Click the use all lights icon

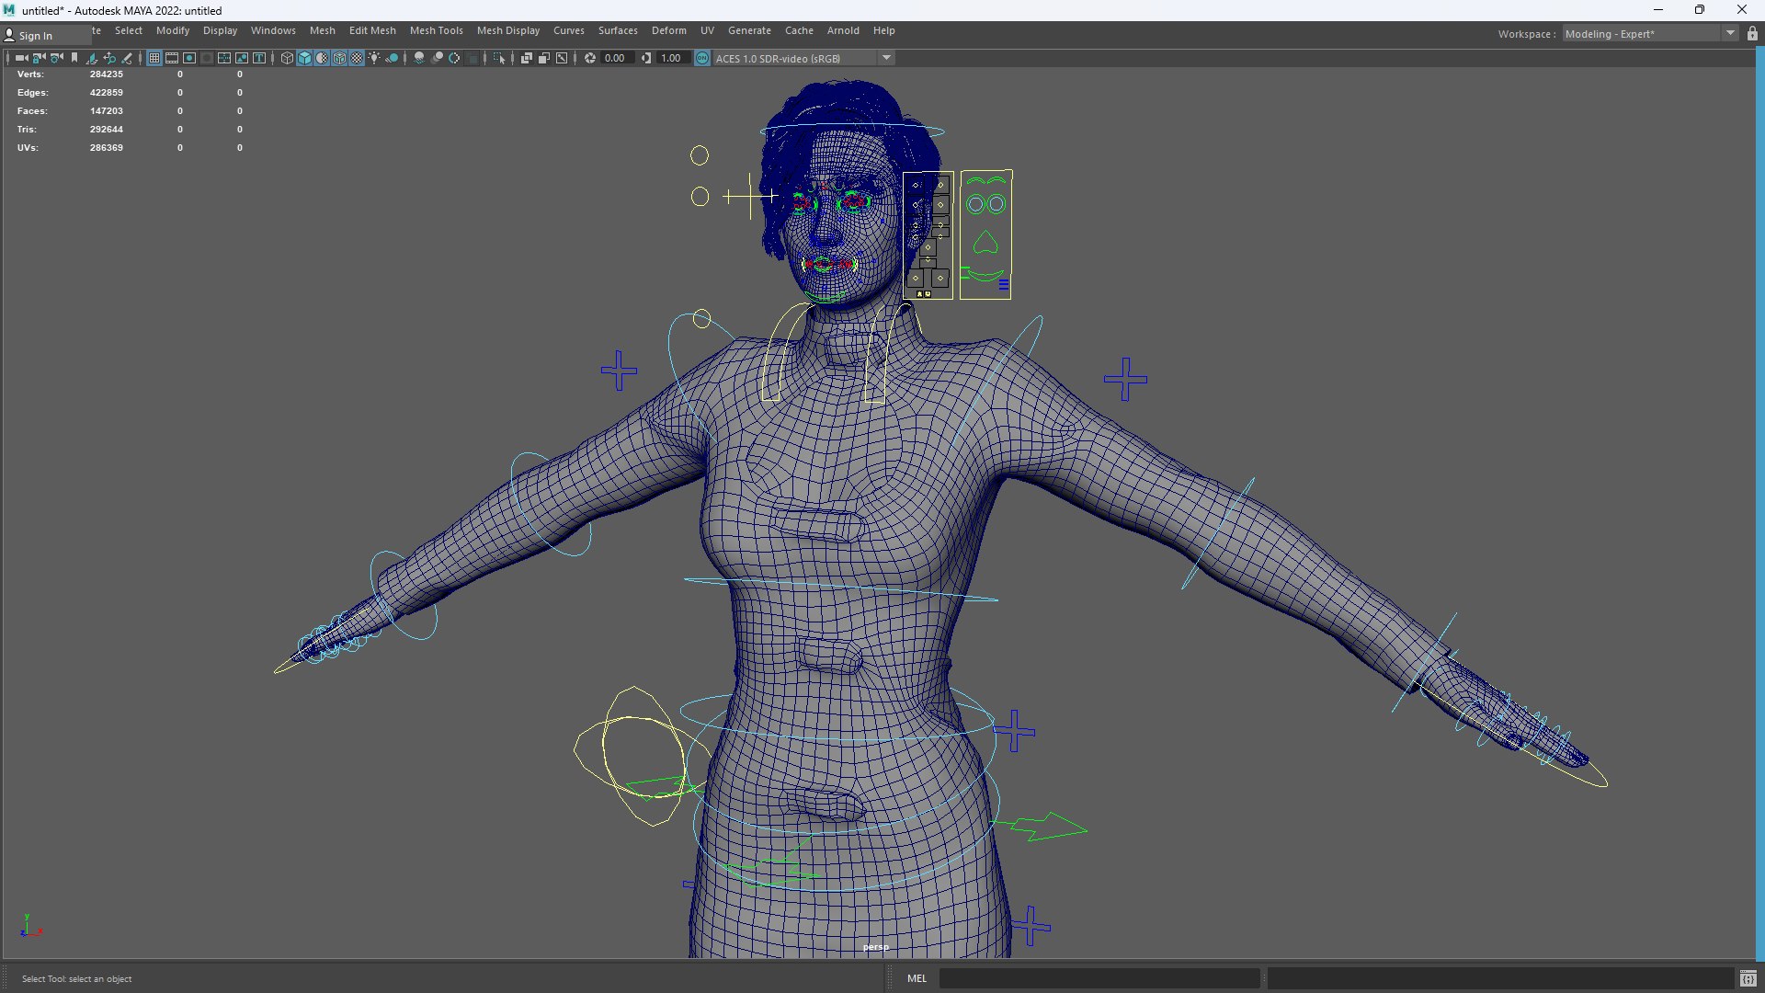point(374,58)
